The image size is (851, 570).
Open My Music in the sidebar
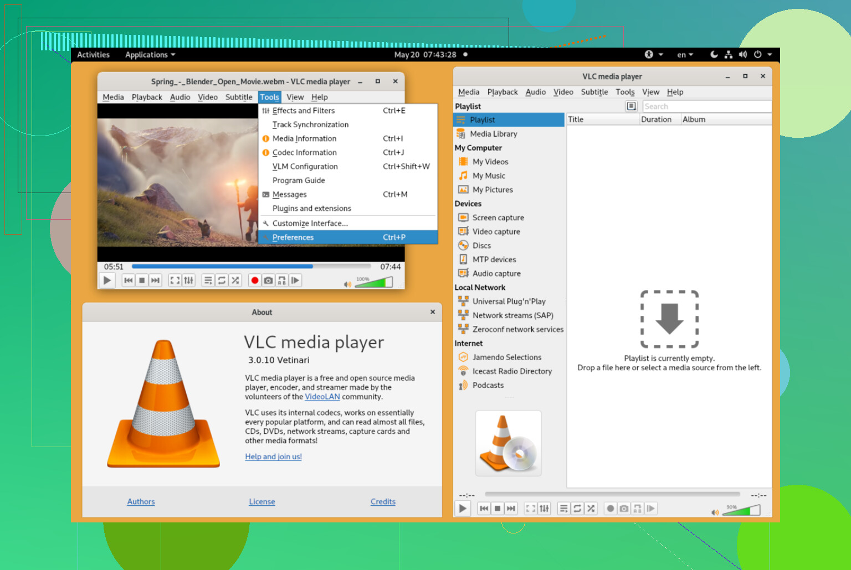(x=509, y=175)
